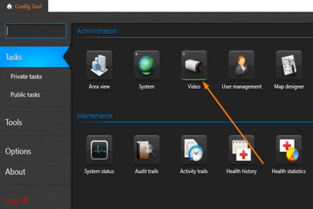This screenshot has width=313, height=209.
Task: Click the red Log off link
Action: (x=17, y=201)
